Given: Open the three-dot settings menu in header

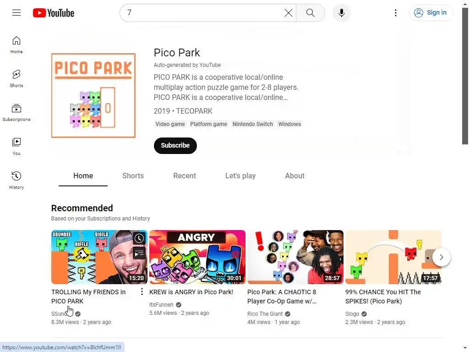Looking at the screenshot, I should [395, 12].
